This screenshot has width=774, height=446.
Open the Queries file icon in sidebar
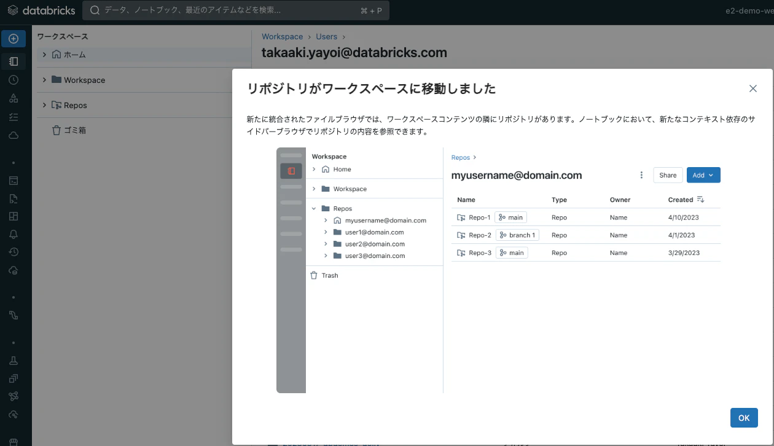pos(14,198)
